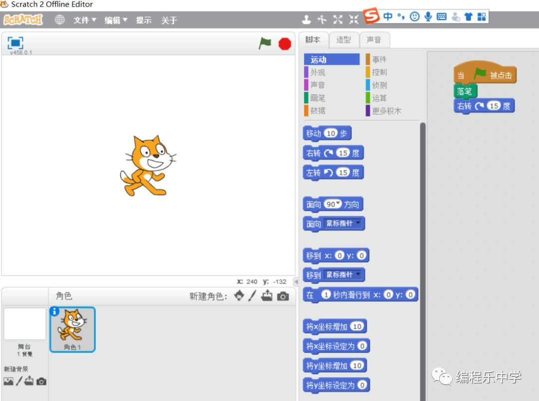Viewport: 539px width, 401px height.
Task: Take new sprite photo with camera icon
Action: click(283, 296)
